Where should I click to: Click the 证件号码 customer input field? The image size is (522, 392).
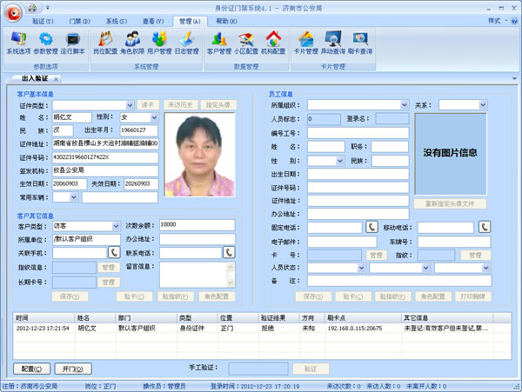pos(105,157)
